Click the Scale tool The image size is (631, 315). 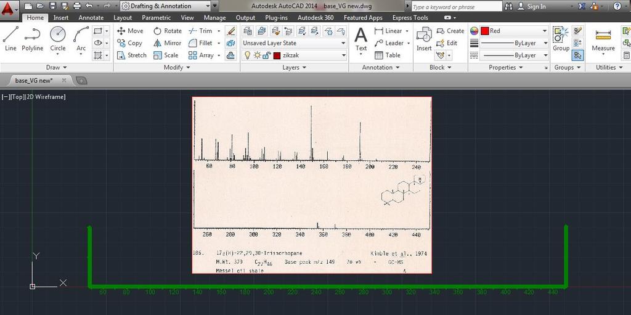[166, 55]
